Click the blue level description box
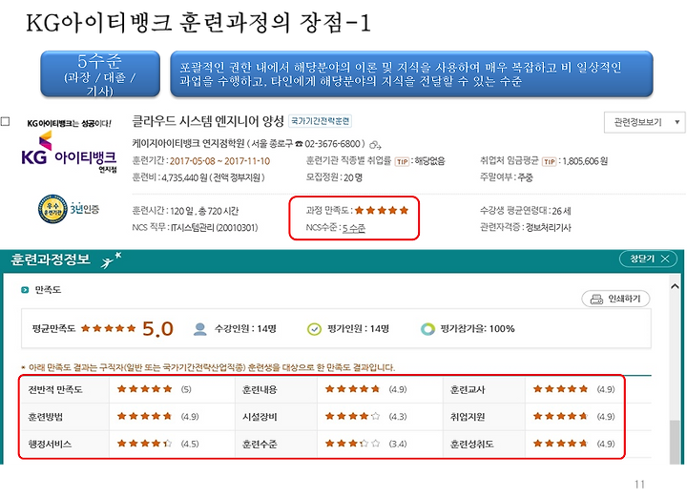This screenshot has height=497, width=687. 411,73
